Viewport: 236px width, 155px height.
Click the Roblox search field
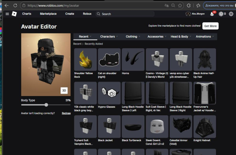126,14
